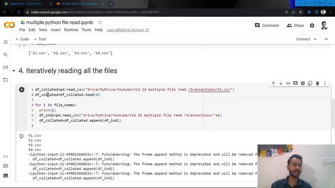Screen dimensions: 335x188
Task: Click Connect to runtime
Action: [x=303, y=39]
